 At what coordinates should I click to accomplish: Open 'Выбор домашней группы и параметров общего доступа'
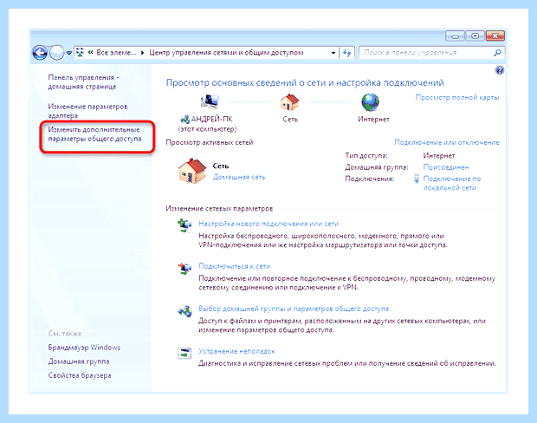click(x=294, y=309)
